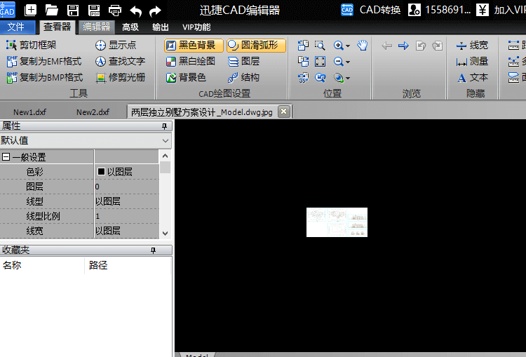Viewport: 526px width, 357px height.
Task: Undo the last action
Action: click(136, 11)
